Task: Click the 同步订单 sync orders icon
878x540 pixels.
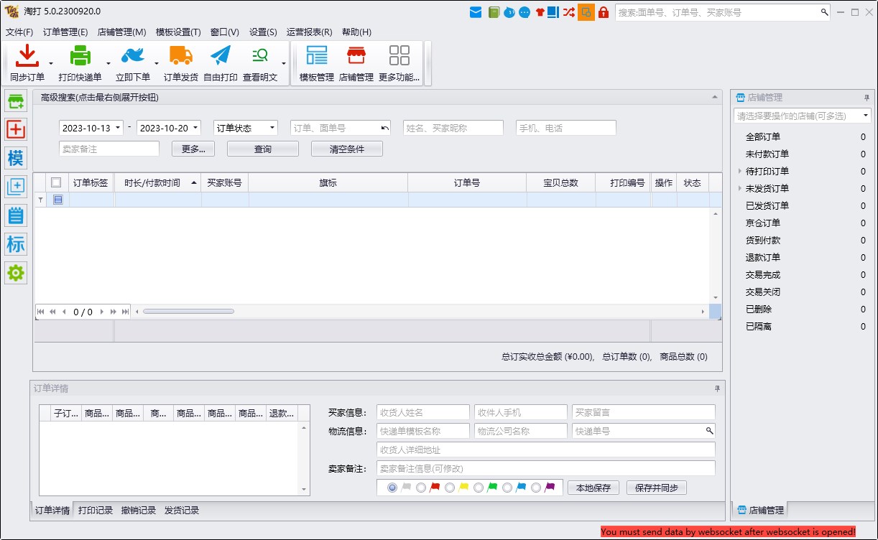Action: point(27,56)
